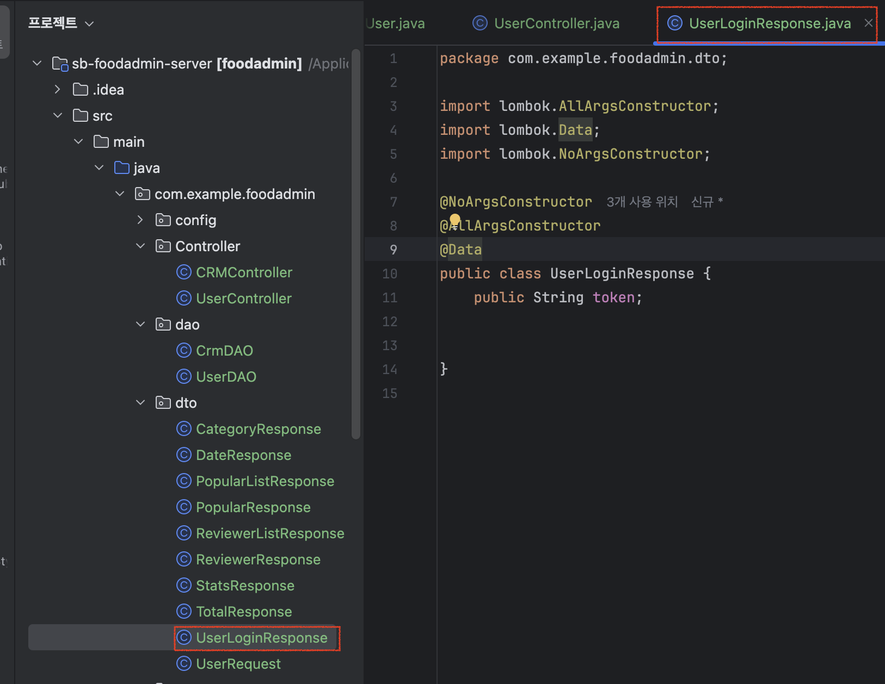Select UserDAO in the project tree

coord(226,377)
